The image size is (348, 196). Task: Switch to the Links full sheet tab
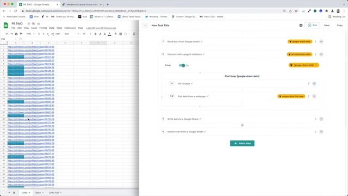(55, 193)
